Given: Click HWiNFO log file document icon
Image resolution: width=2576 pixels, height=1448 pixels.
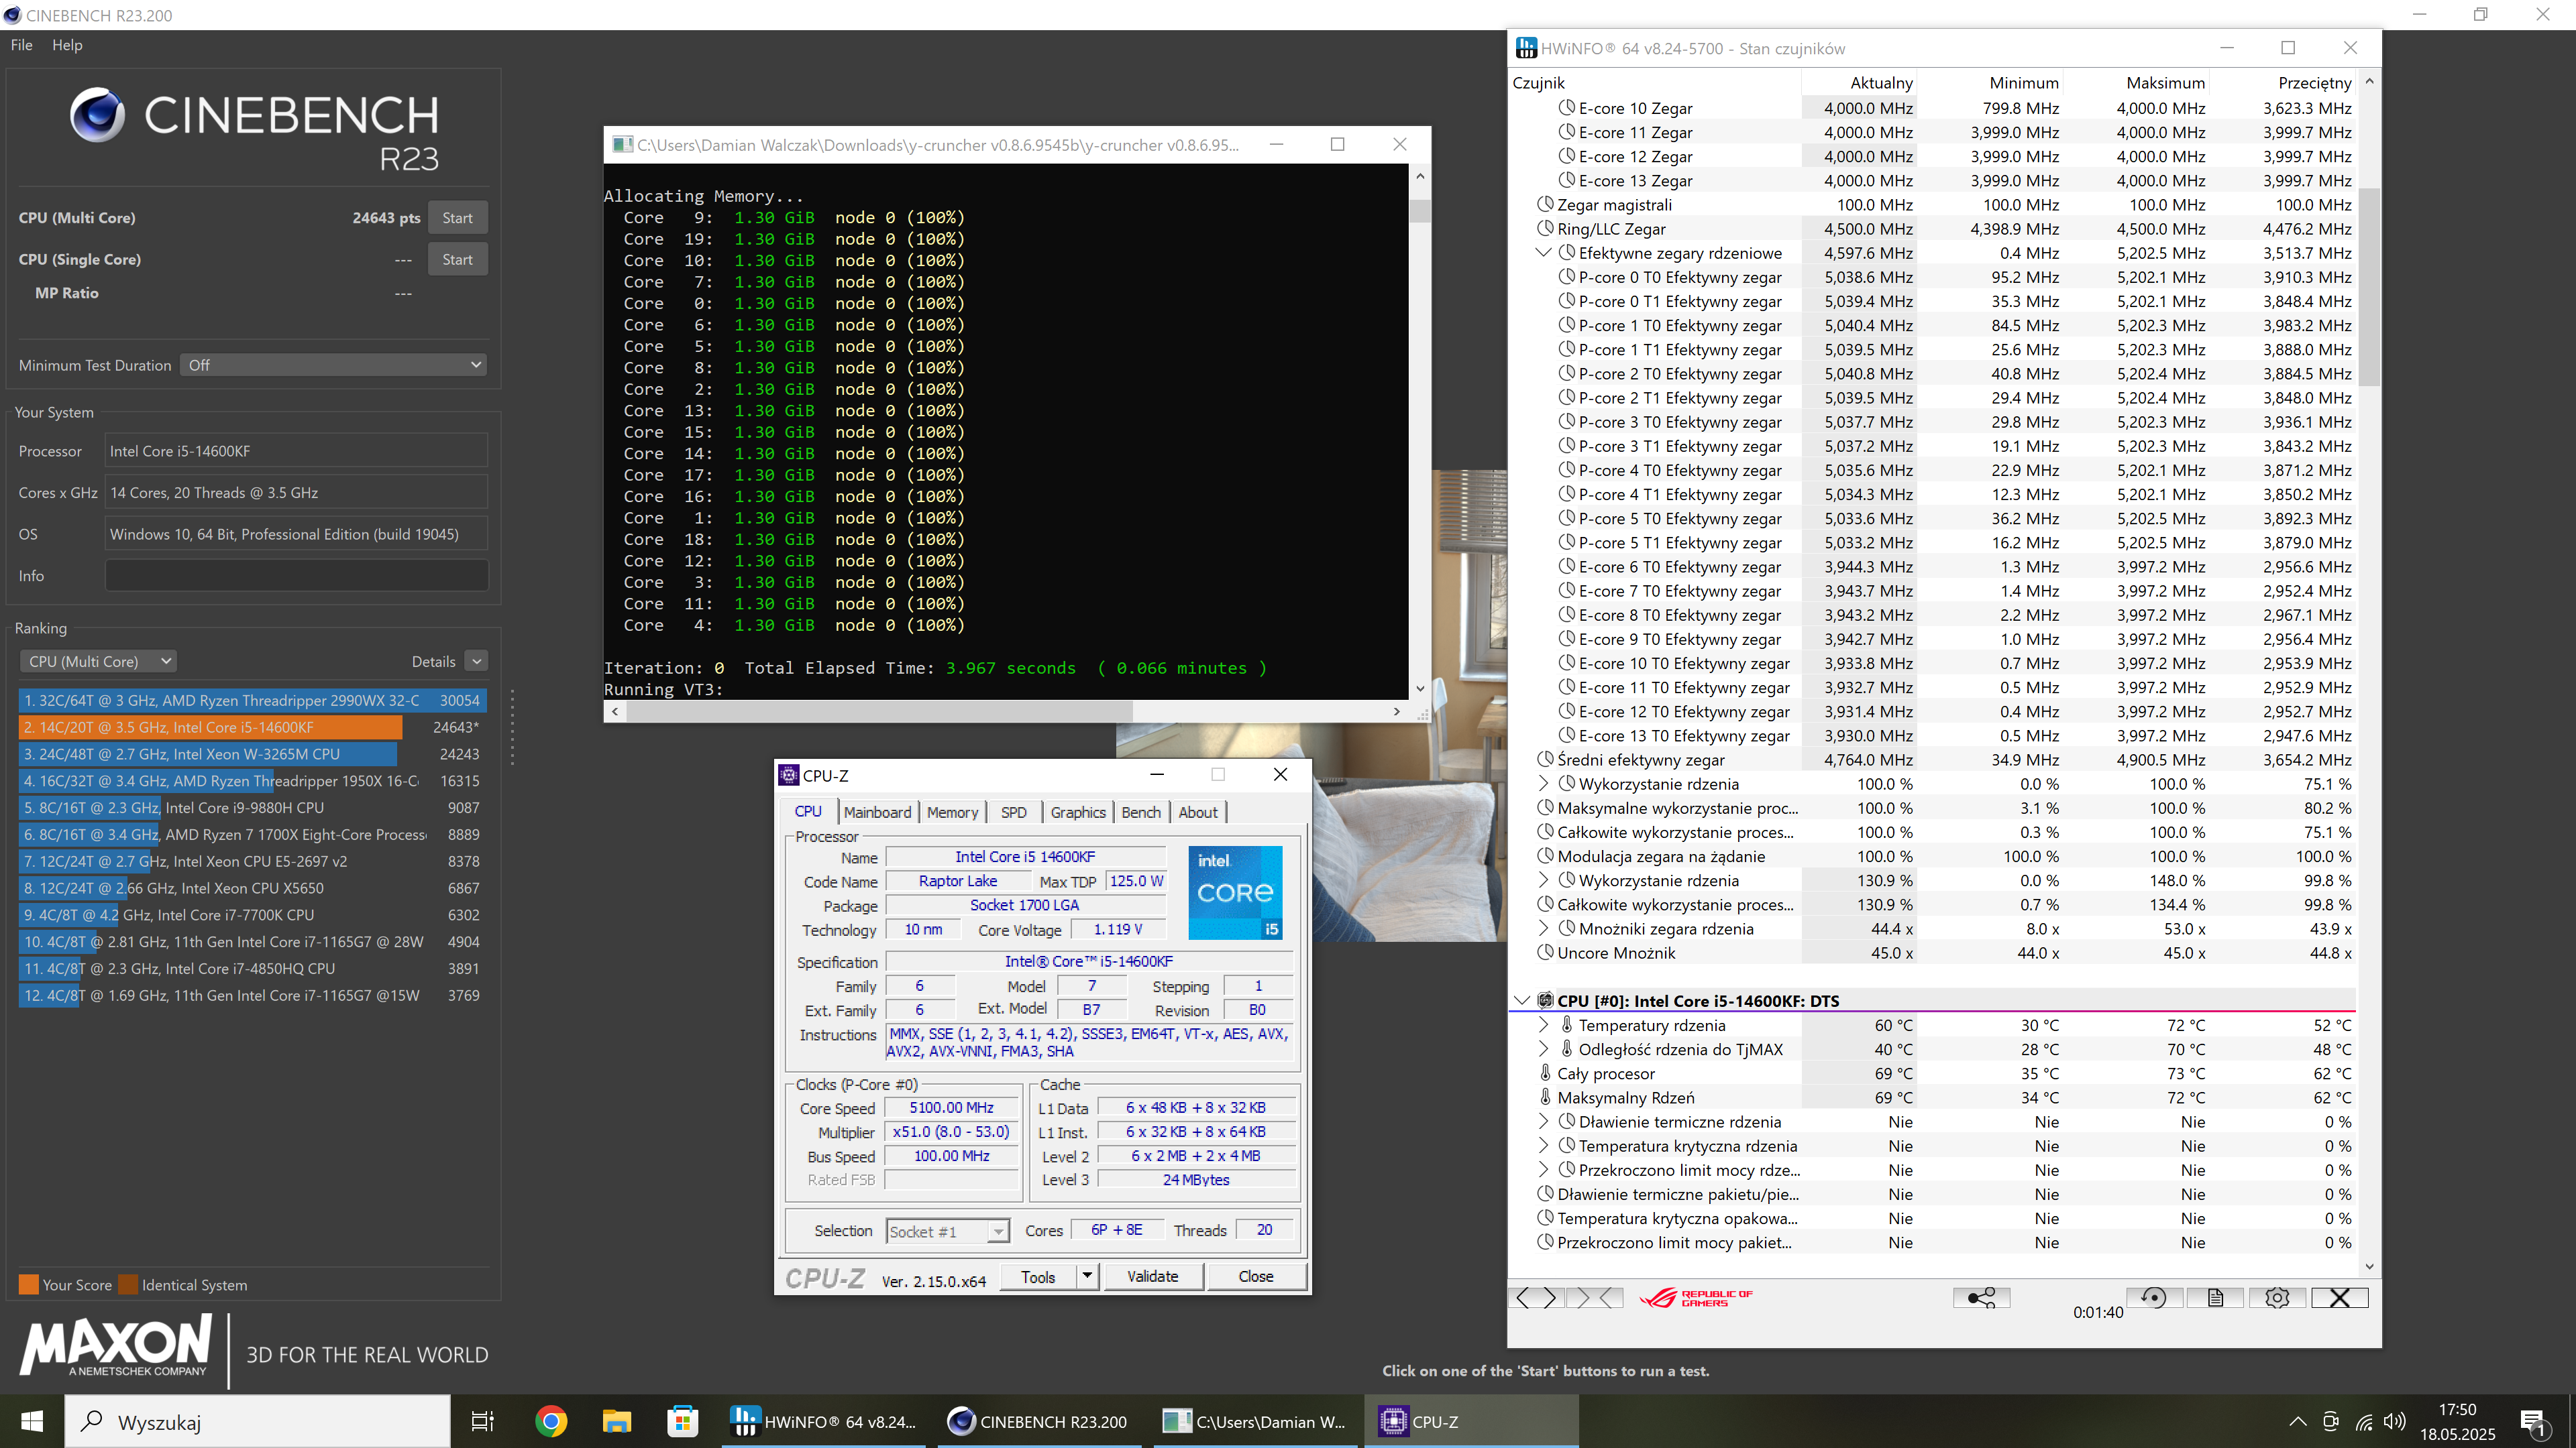Looking at the screenshot, I should pyautogui.click(x=2215, y=1297).
